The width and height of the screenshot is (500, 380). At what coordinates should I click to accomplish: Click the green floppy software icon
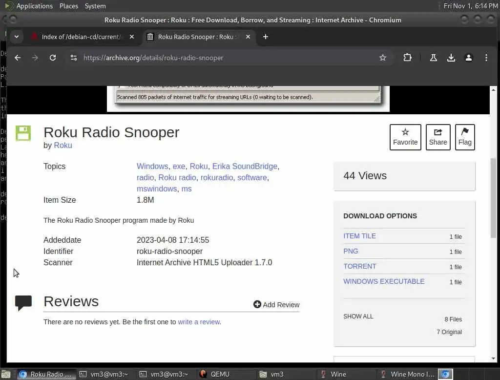click(23, 133)
